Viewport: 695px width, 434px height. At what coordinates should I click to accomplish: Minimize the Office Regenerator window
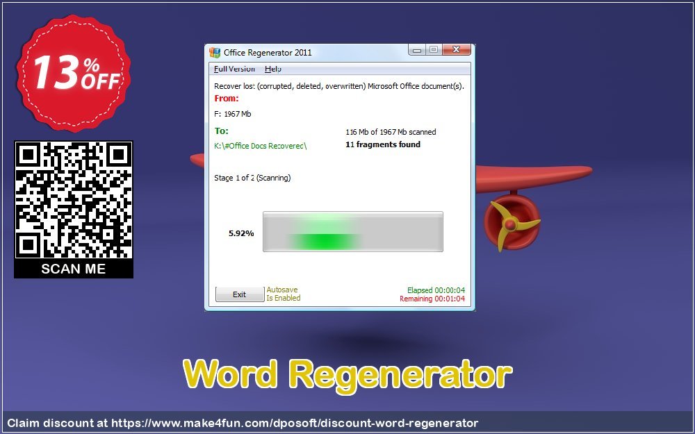tap(416, 49)
